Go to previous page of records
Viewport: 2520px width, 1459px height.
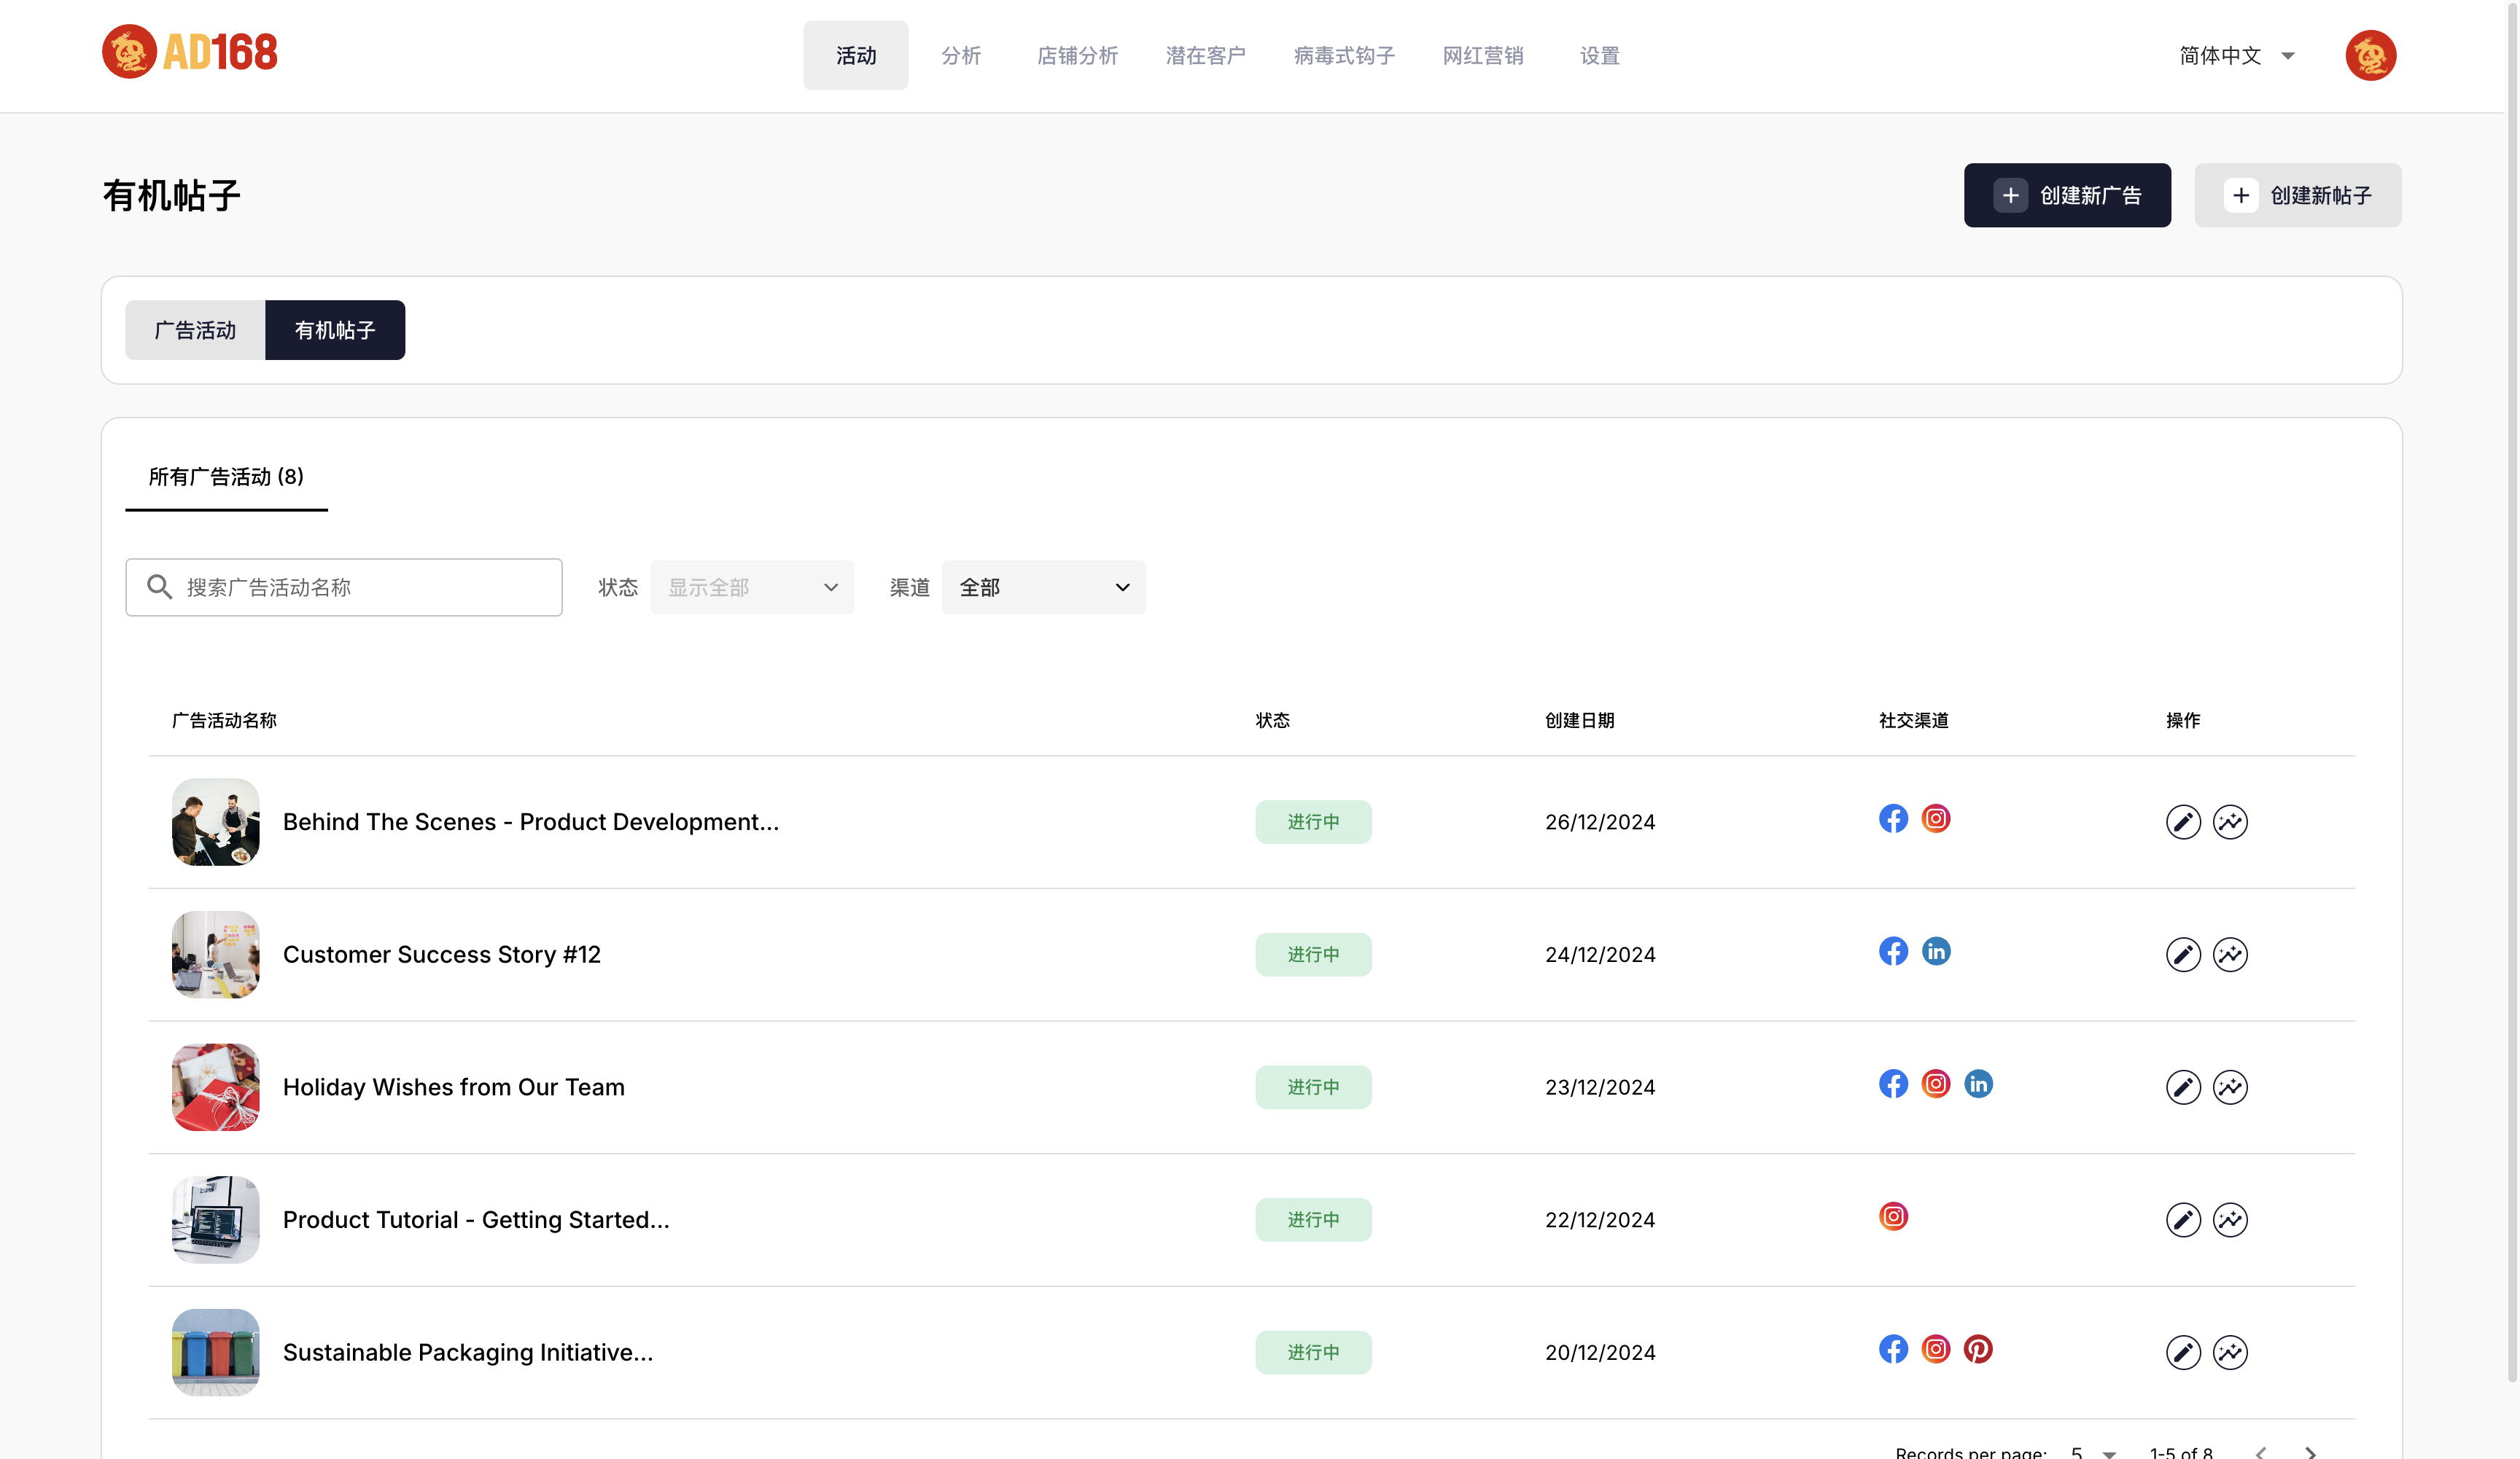[x=2260, y=1452]
